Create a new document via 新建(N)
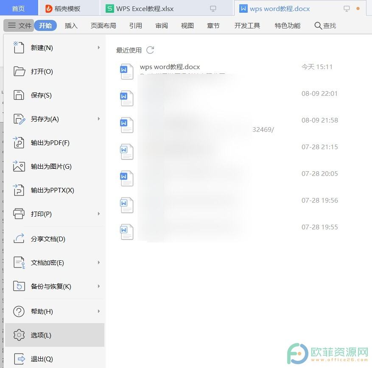372x368 pixels. 41,47
